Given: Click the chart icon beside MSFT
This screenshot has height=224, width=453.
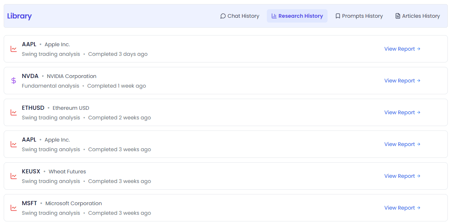Looking at the screenshot, I should [x=14, y=208].
